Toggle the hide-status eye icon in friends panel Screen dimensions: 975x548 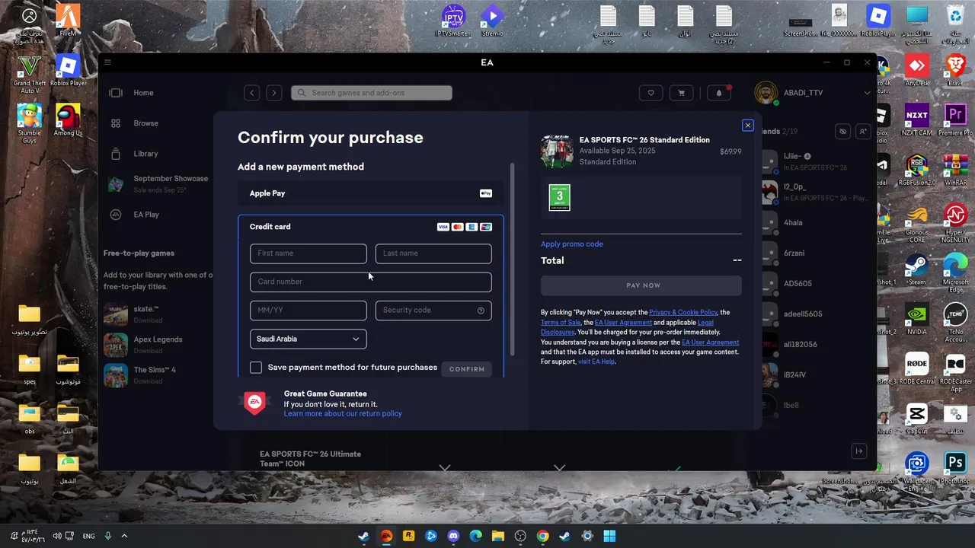(x=842, y=132)
